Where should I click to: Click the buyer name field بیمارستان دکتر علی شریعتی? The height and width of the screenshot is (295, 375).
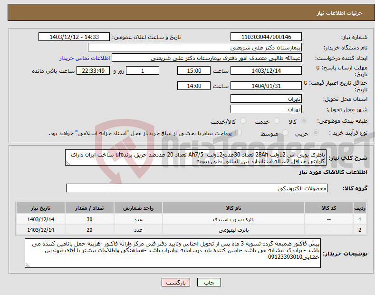195,48
